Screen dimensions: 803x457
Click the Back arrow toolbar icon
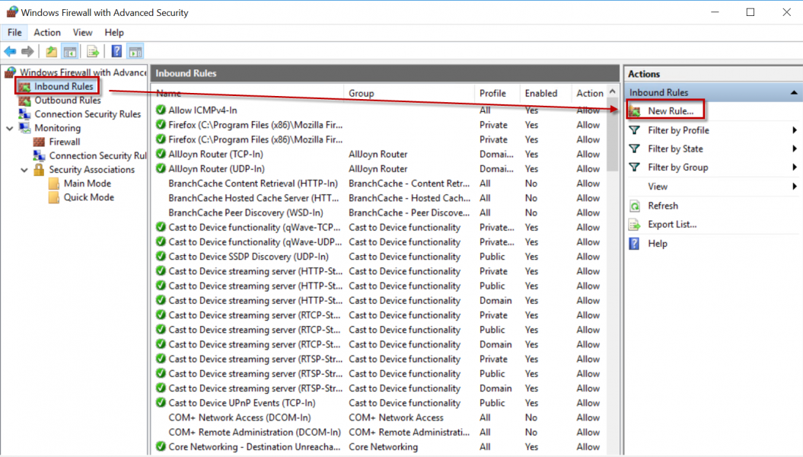(x=10, y=52)
